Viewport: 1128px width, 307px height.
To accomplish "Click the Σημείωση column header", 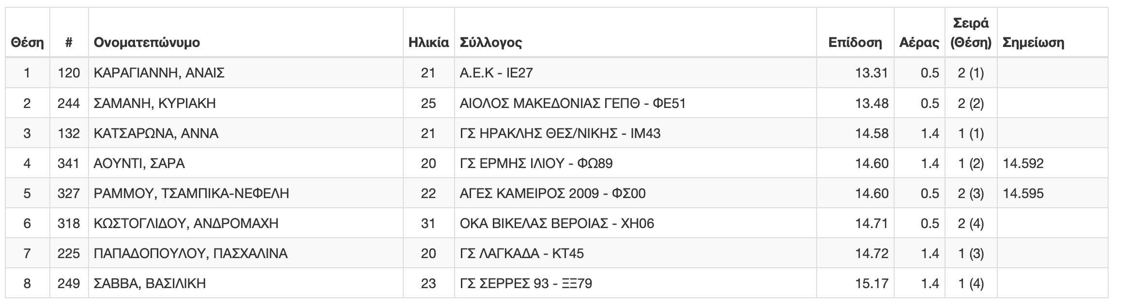I will (1033, 43).
